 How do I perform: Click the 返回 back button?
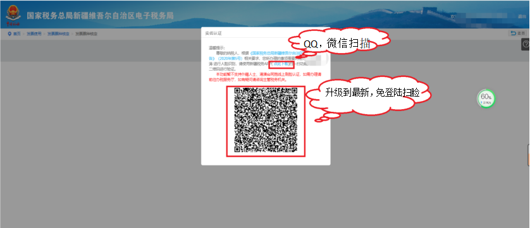point(517,33)
